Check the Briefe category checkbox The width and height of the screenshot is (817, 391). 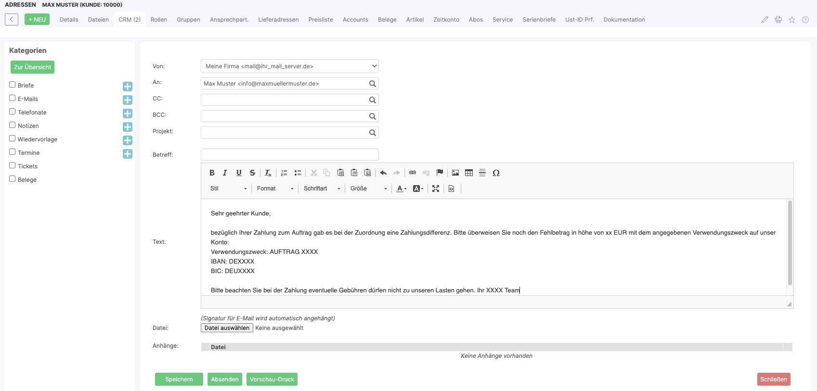coord(13,85)
